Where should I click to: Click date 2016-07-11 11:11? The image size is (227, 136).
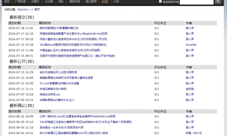[x=21, y=89]
